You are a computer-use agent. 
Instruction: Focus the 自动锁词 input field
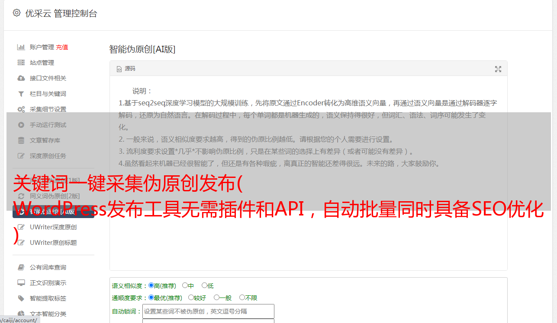(x=208, y=311)
